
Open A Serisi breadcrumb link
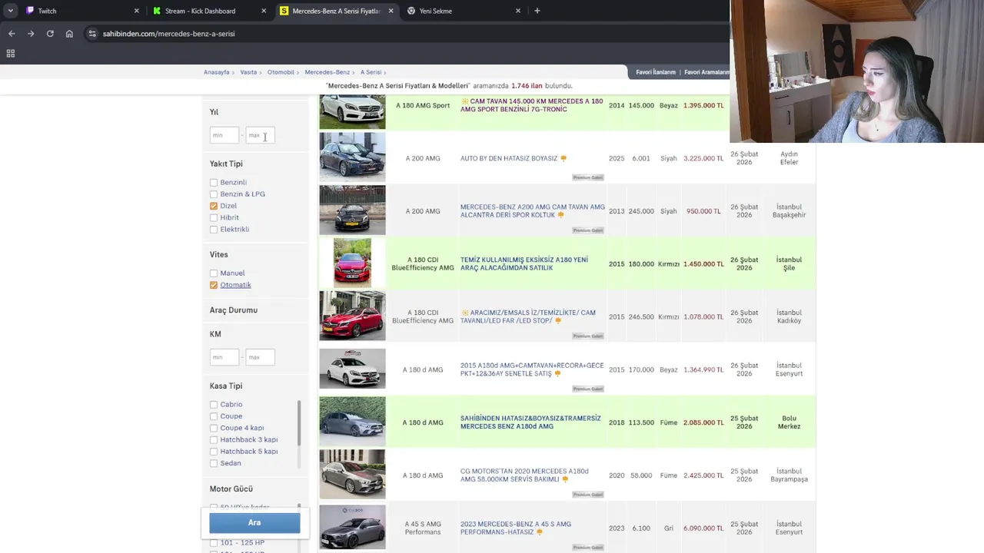coord(371,72)
